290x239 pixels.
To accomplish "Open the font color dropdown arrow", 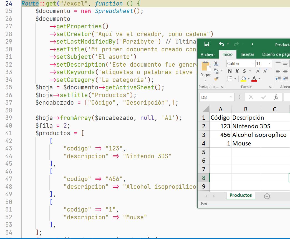I will point(259,79).
